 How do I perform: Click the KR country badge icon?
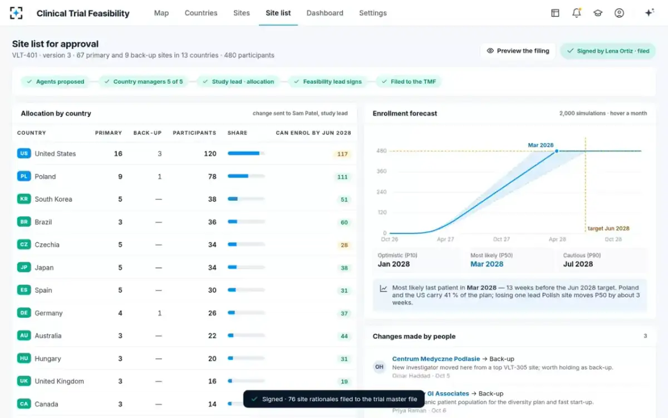pyautogui.click(x=24, y=199)
